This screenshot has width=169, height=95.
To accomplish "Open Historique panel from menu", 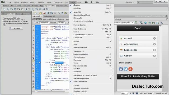I will point(91,60).
